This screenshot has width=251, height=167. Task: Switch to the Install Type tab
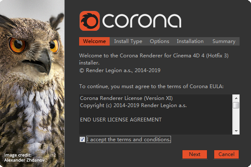click(128, 41)
